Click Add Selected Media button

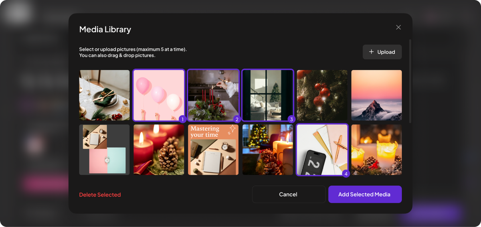point(365,195)
